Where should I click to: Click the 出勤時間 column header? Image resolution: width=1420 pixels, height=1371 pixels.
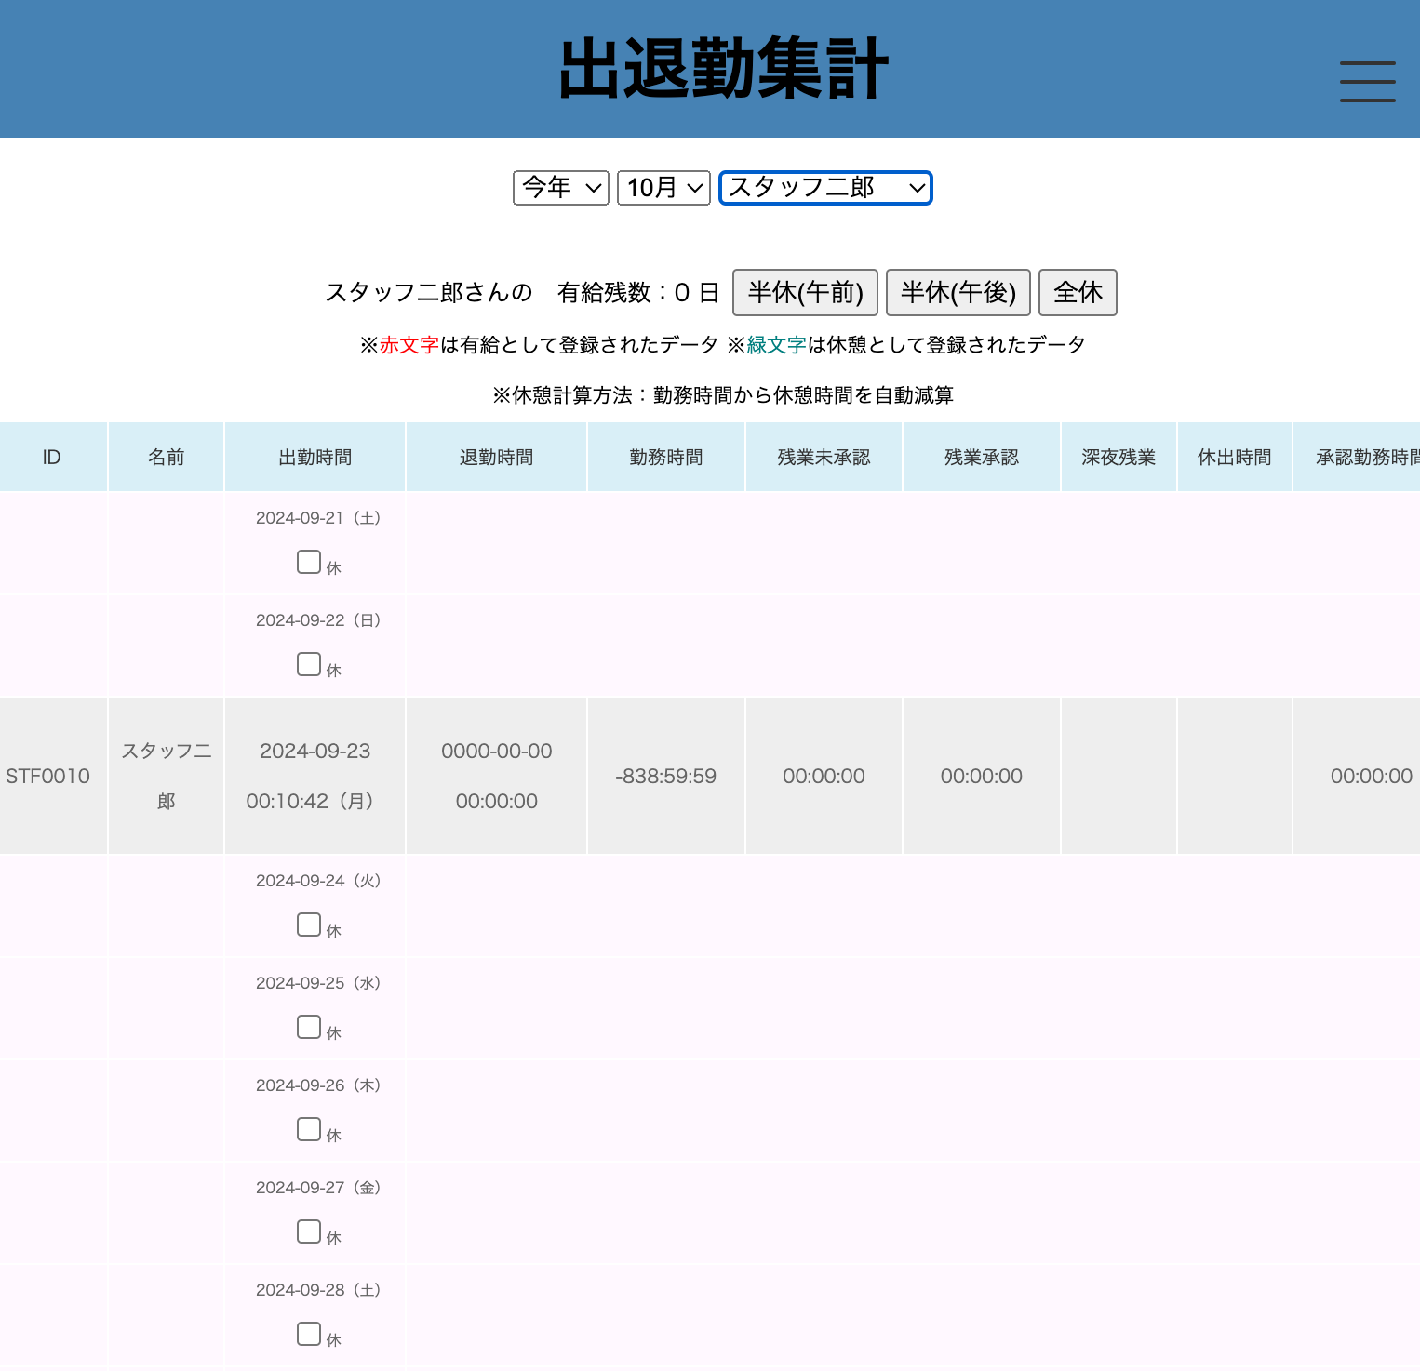pos(315,457)
